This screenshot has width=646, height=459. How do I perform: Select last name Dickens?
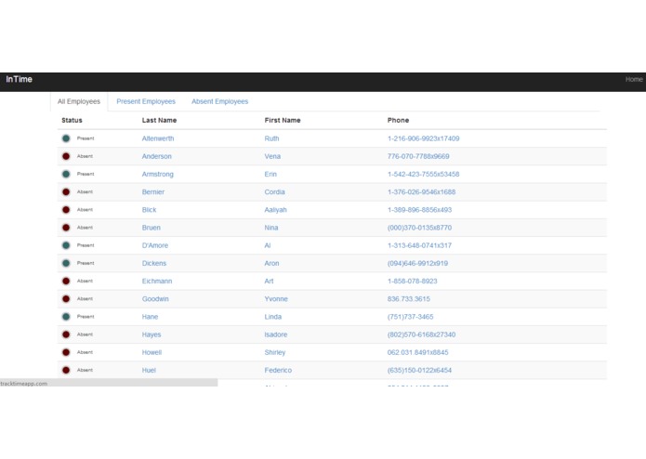pyautogui.click(x=154, y=263)
